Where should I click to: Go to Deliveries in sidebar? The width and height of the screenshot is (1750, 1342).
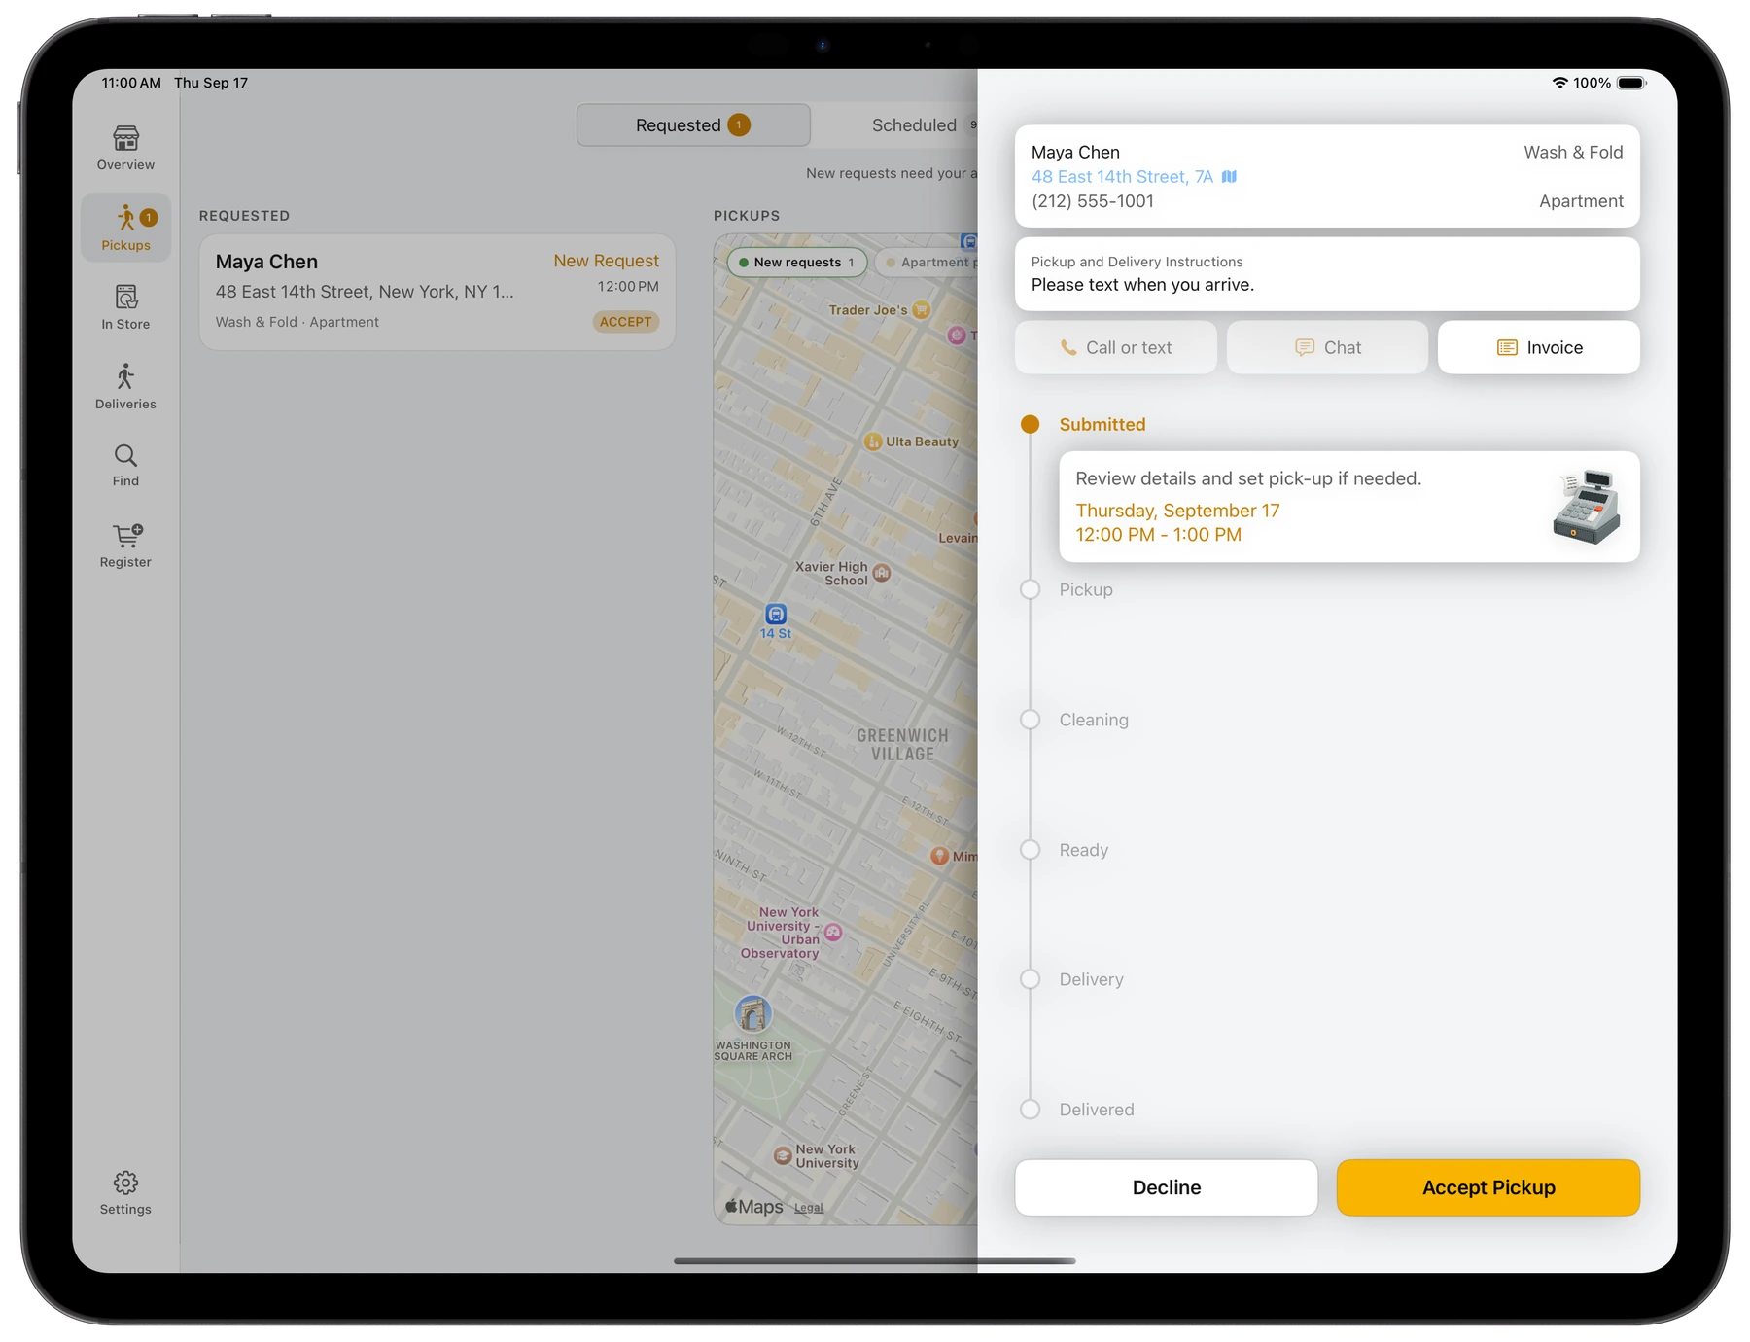[x=125, y=386]
